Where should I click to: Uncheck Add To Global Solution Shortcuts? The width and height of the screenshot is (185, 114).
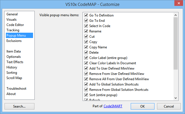click(x=86, y=84)
